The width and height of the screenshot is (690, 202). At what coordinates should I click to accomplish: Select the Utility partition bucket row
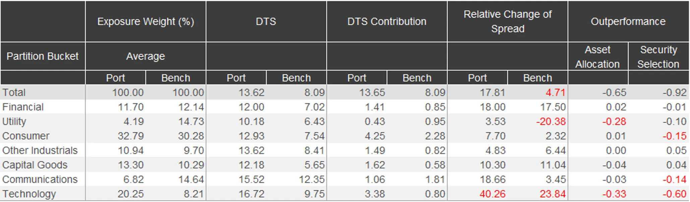[14, 122]
